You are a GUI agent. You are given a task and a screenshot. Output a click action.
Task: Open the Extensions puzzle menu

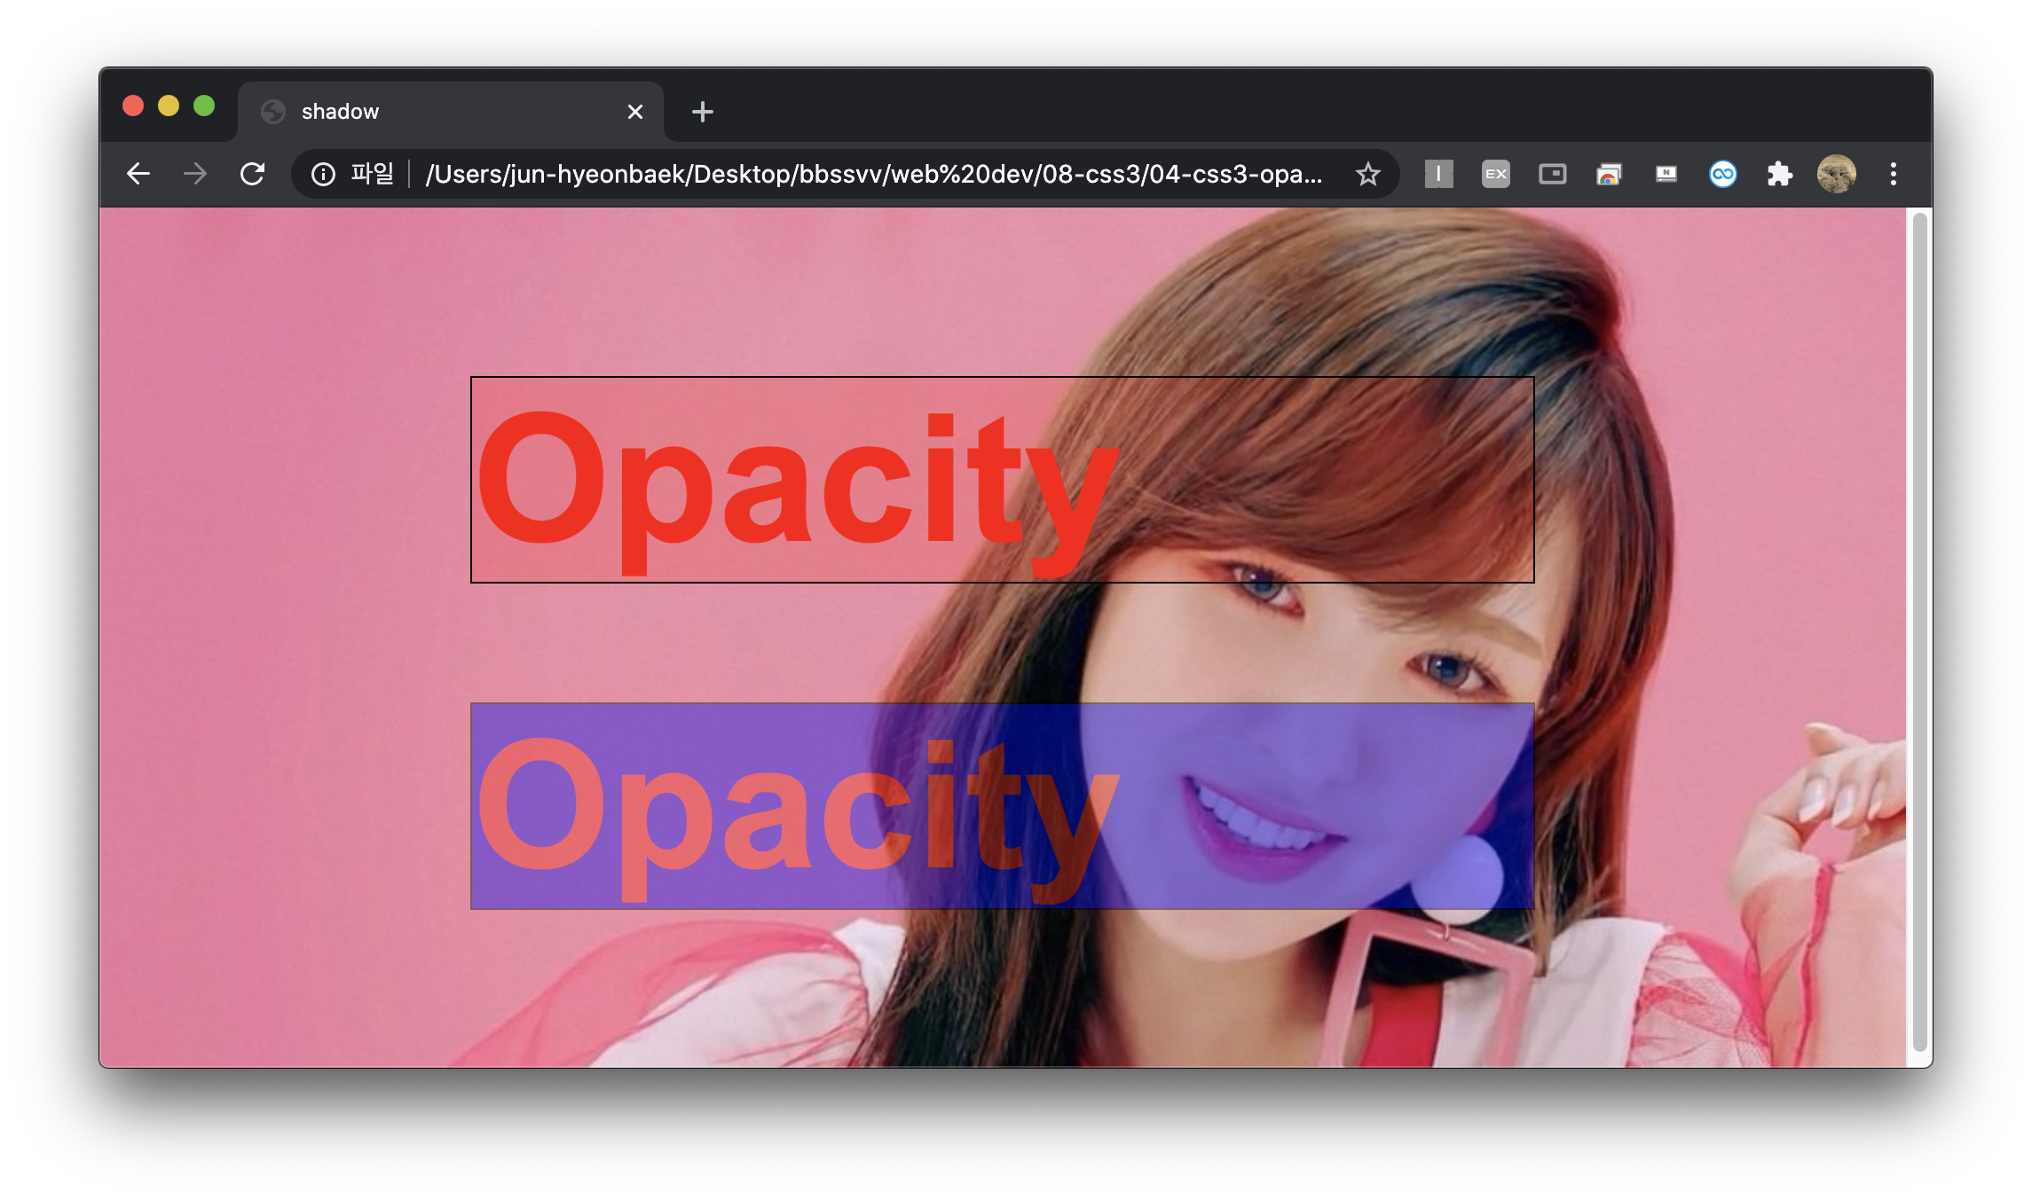[x=1779, y=174]
